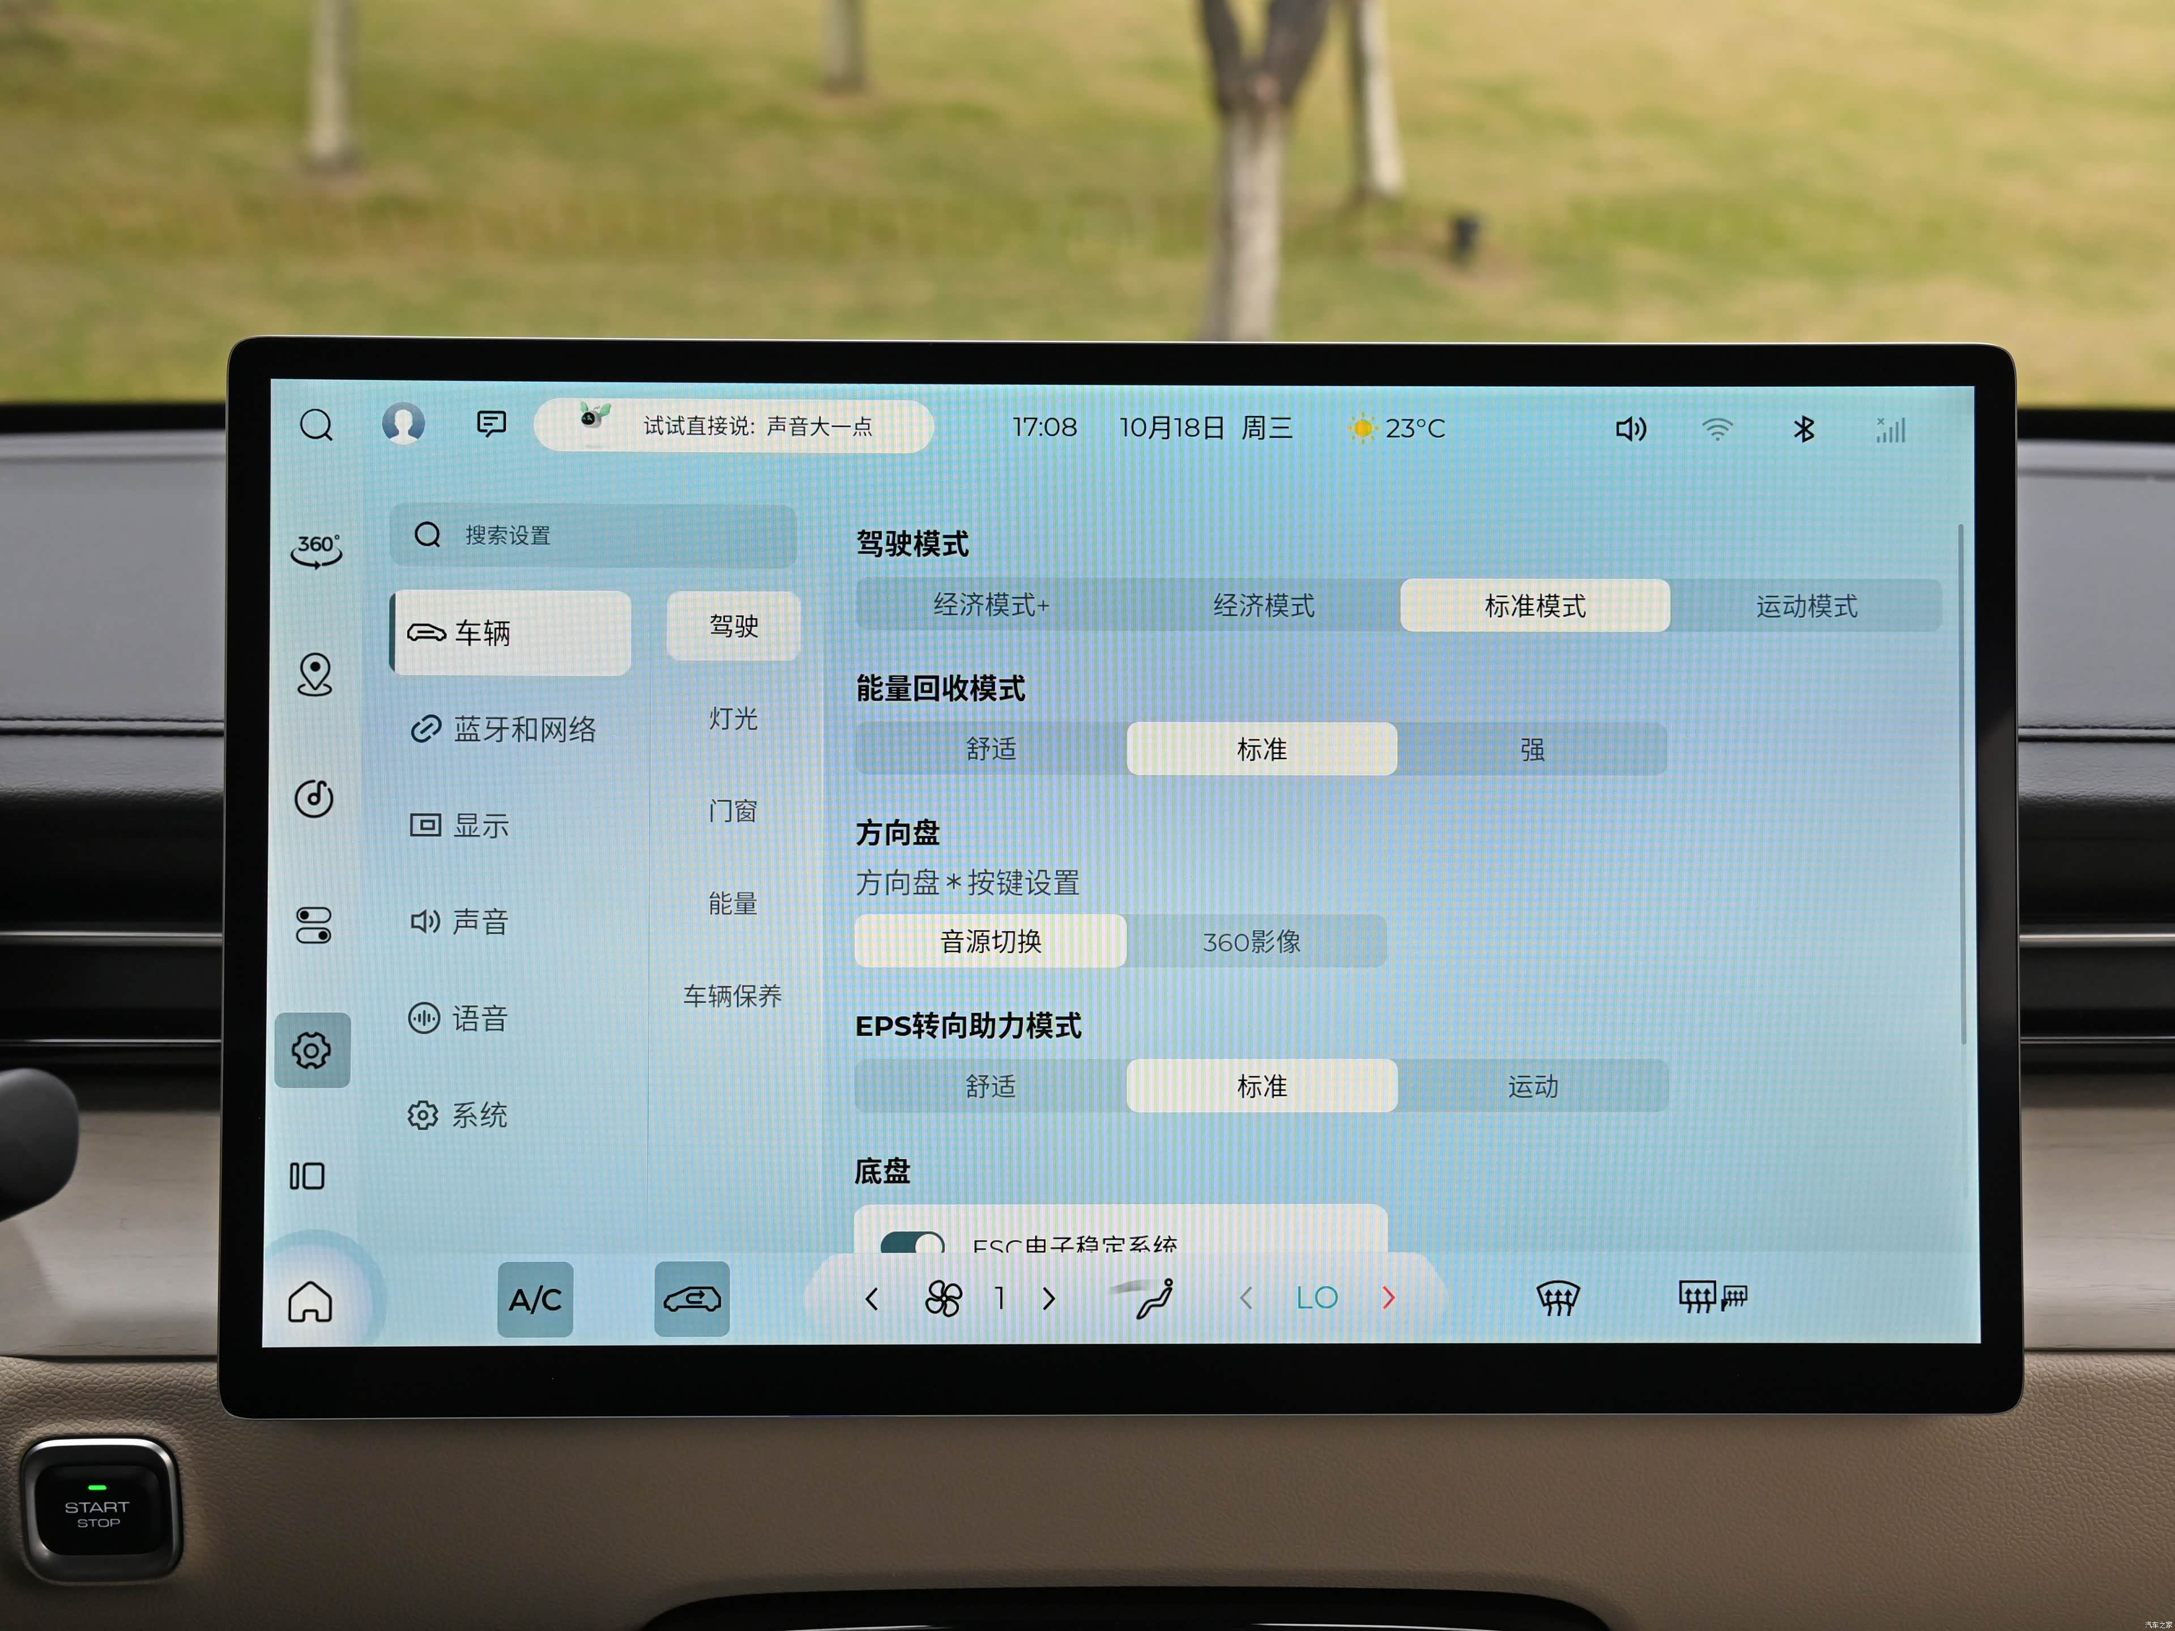2175x1631 pixels.
Task: Raise temperature with the red right chevron
Action: click(1388, 1298)
